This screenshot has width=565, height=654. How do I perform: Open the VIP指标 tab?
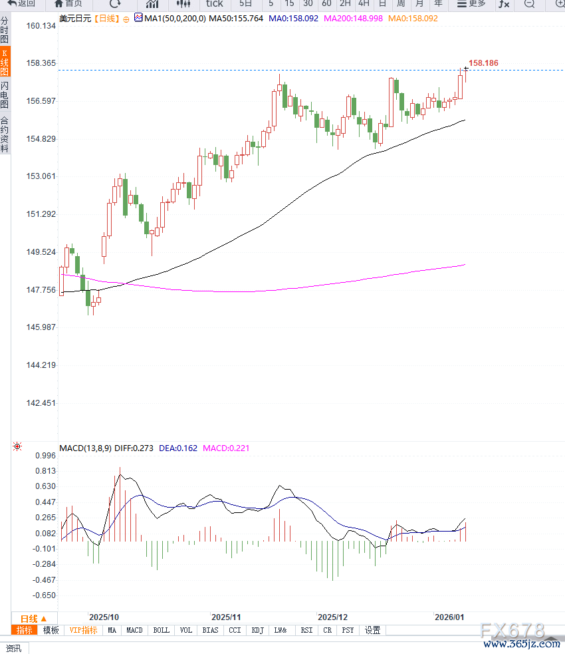pos(84,630)
